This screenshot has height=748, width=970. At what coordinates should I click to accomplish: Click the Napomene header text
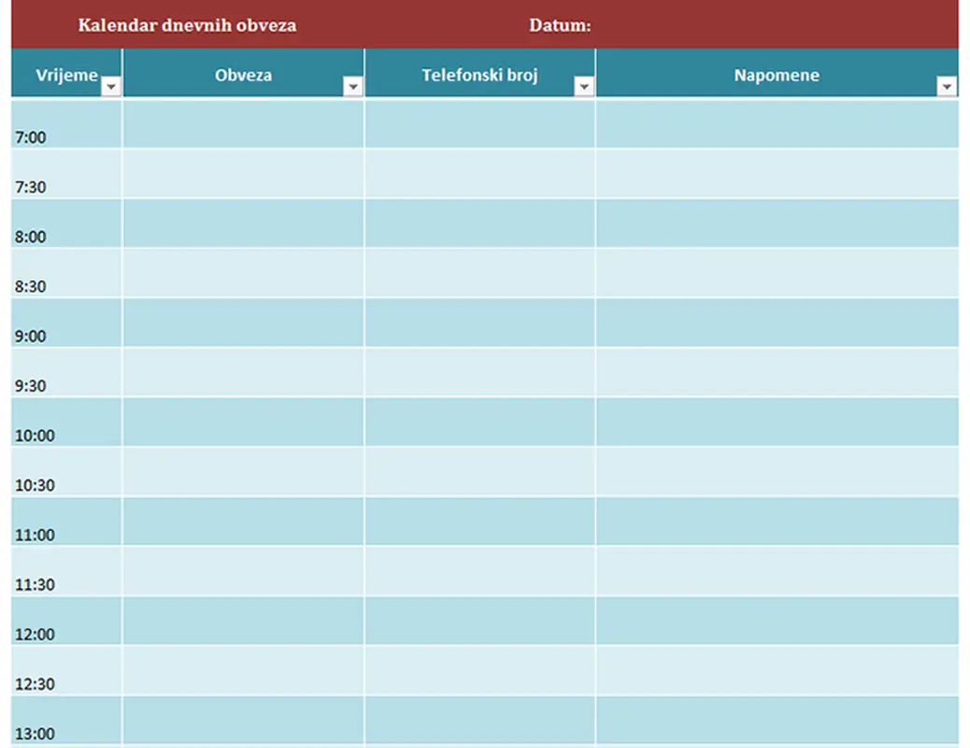776,75
